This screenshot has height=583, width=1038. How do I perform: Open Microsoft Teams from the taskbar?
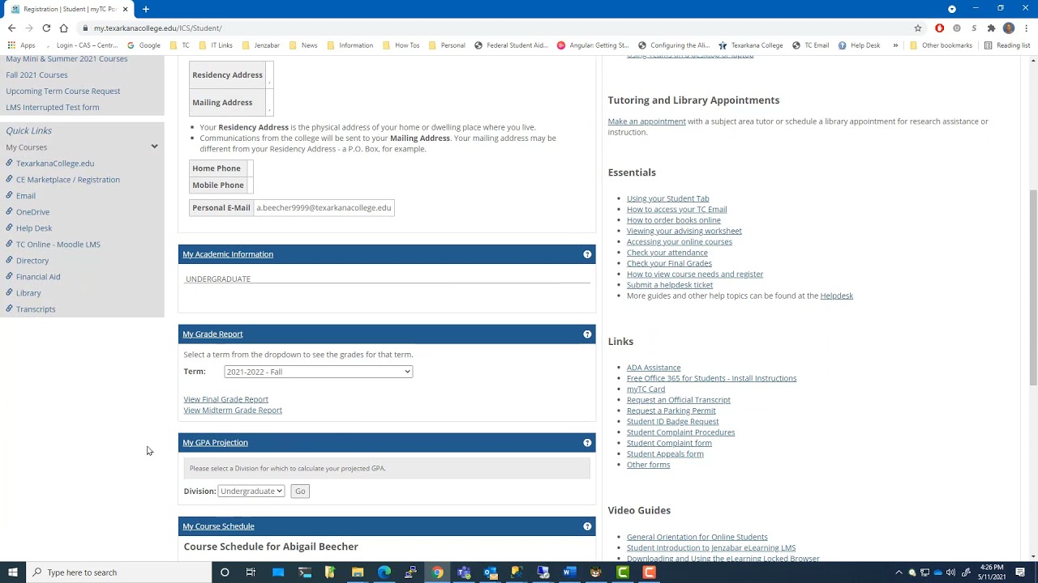(464, 572)
